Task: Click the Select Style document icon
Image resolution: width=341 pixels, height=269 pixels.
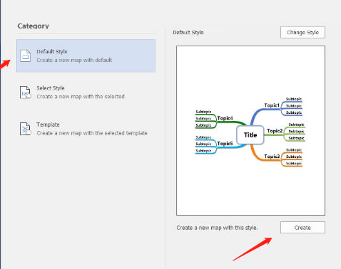Action: click(25, 93)
